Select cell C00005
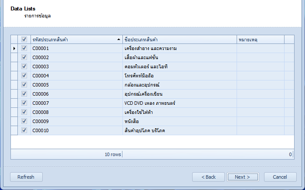The height and width of the screenshot is (190, 305). [x=77, y=85]
